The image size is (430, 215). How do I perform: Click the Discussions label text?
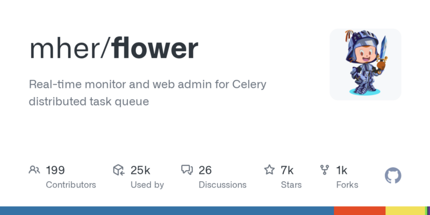coord(223,185)
